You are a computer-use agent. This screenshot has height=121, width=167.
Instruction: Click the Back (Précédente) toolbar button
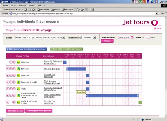click(x=9, y=10)
